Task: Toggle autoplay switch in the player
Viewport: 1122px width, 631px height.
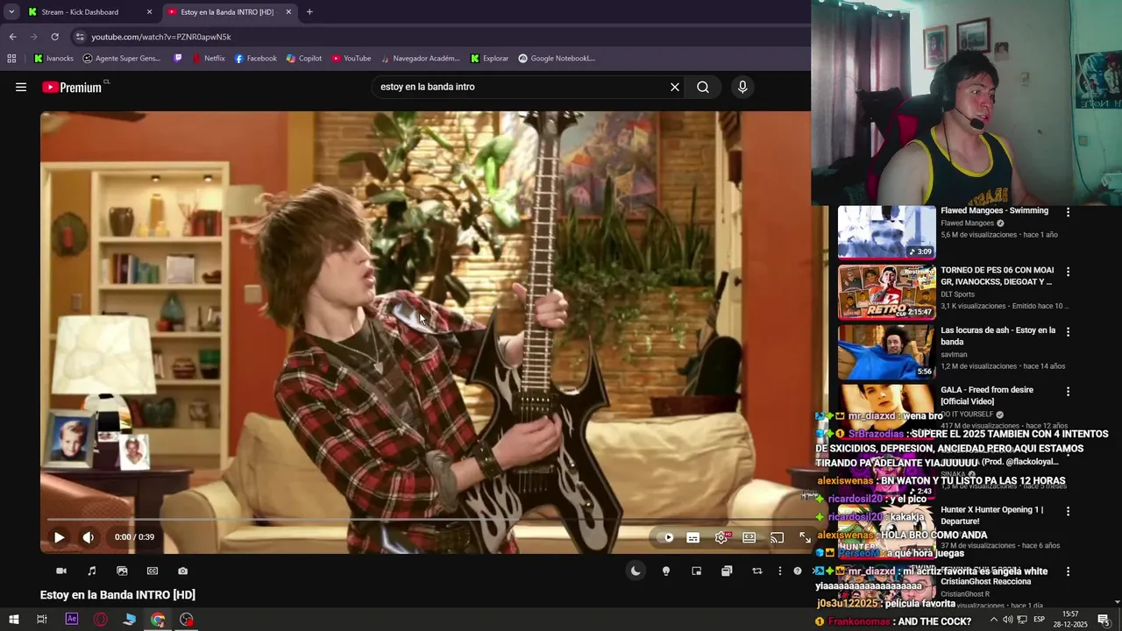Action: coord(665,537)
